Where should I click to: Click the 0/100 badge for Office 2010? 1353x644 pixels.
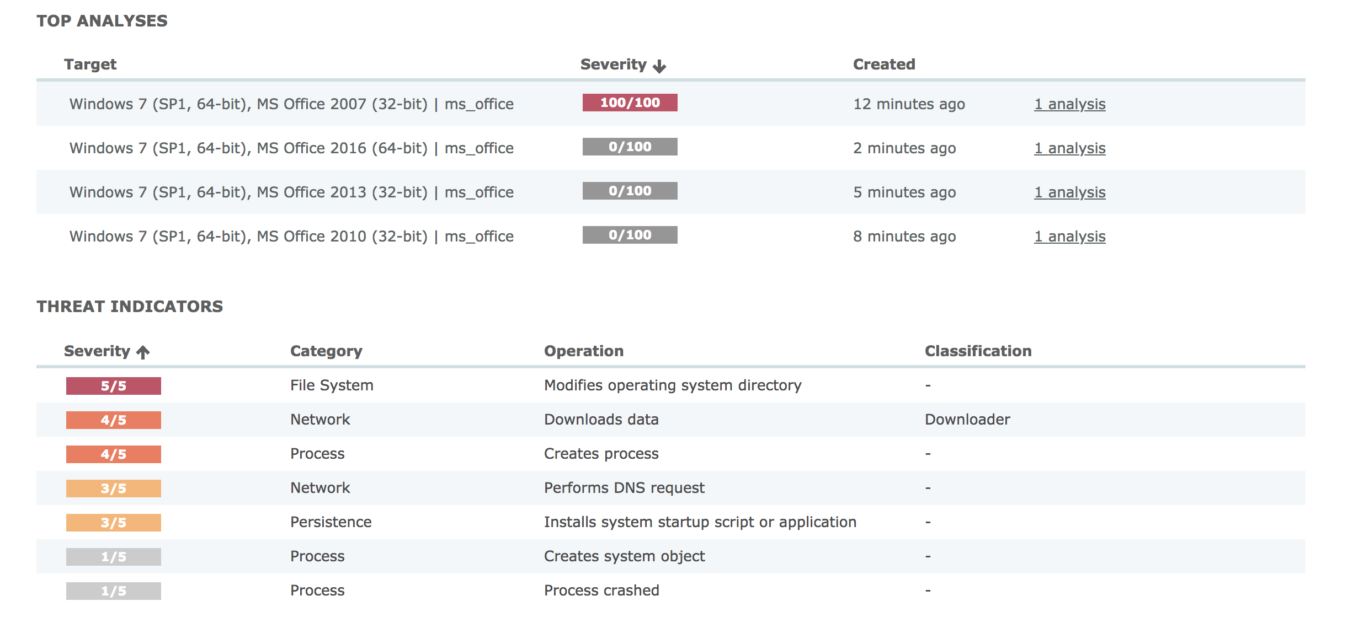pos(630,235)
